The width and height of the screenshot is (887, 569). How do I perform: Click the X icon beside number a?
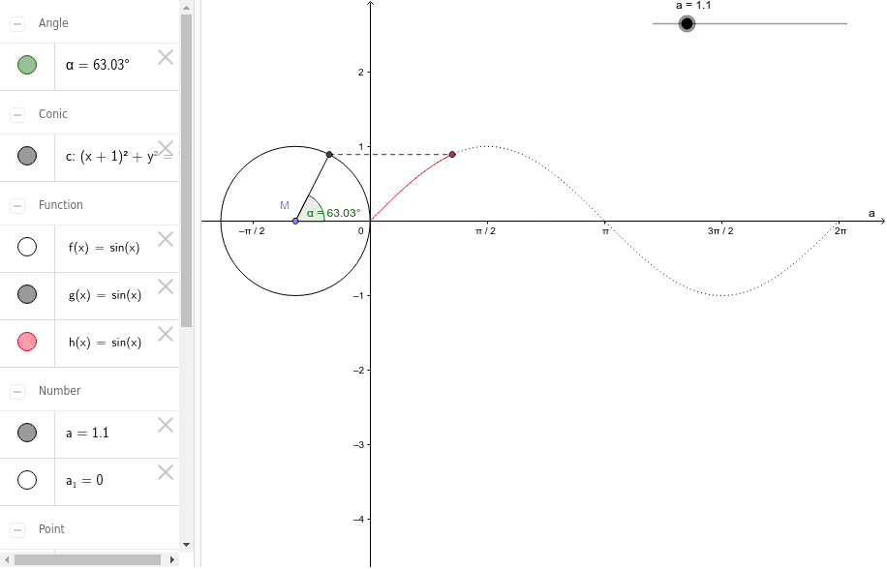[165, 424]
